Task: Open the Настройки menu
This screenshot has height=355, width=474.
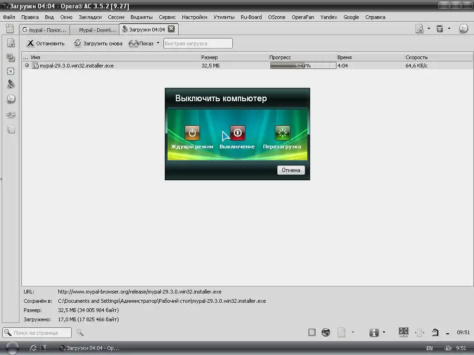Action: pyautogui.click(x=194, y=17)
